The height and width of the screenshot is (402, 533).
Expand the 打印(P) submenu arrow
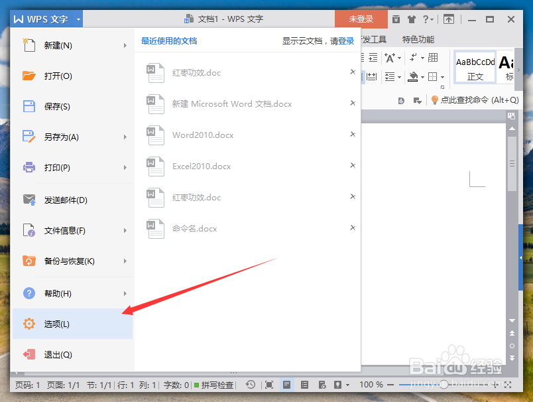coord(125,167)
